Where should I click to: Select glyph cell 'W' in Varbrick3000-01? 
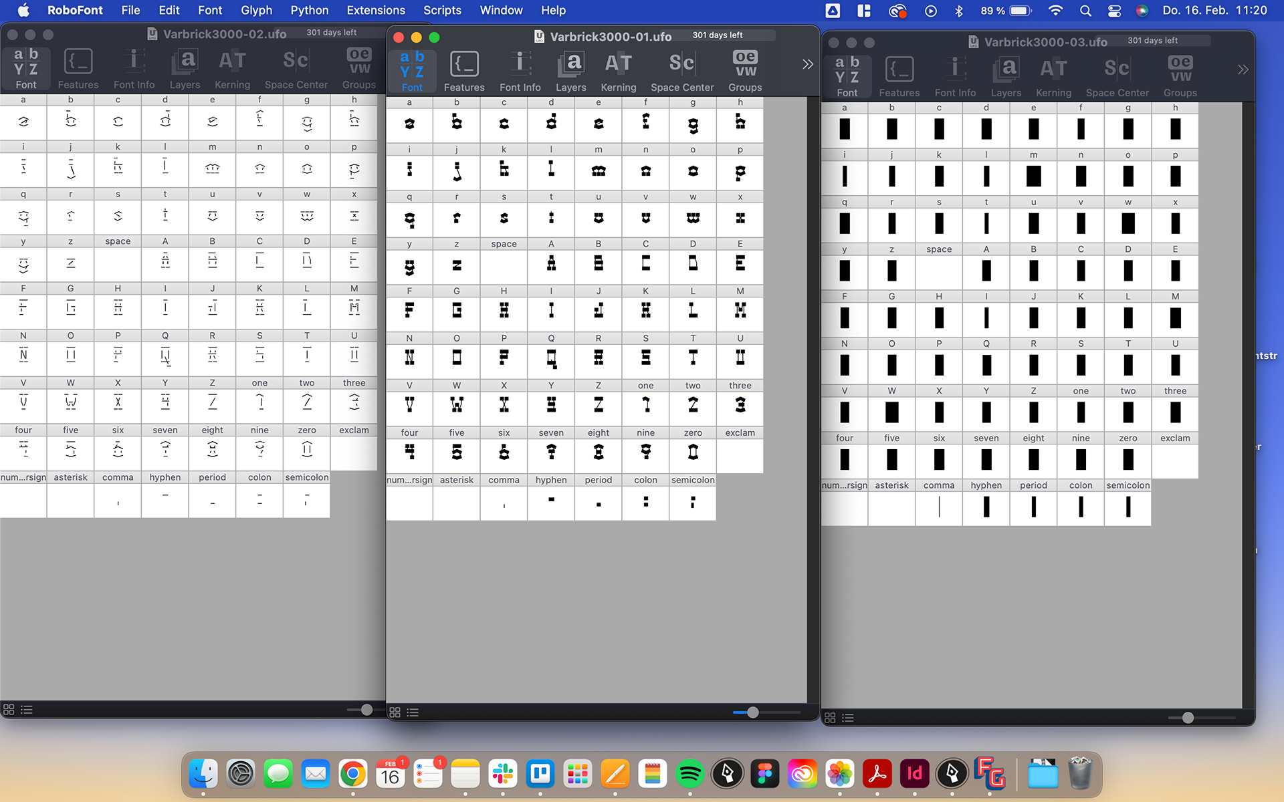point(457,404)
